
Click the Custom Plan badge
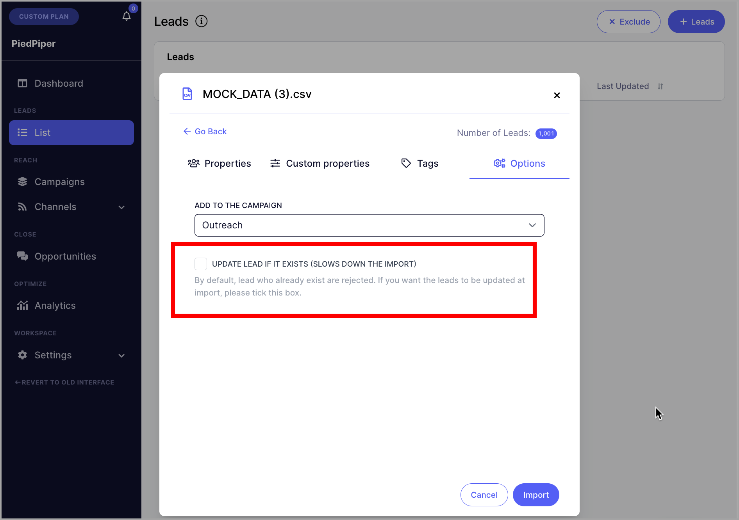(x=44, y=16)
